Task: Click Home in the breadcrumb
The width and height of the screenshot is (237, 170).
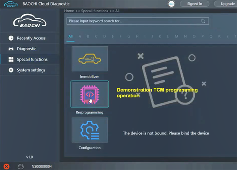Action: [x=69, y=11]
